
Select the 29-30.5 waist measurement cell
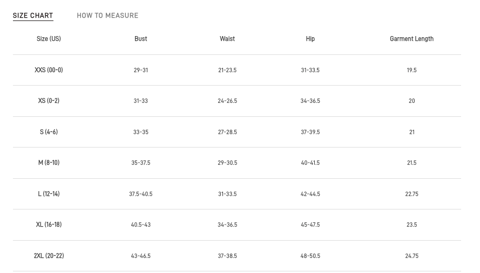point(227,163)
